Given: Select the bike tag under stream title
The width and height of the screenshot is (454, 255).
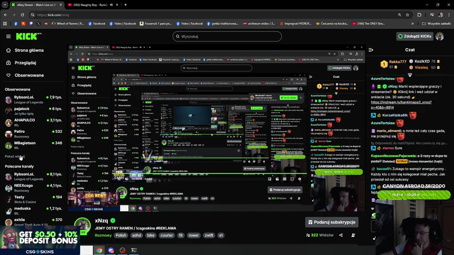Looking at the screenshot, I should [151, 235].
